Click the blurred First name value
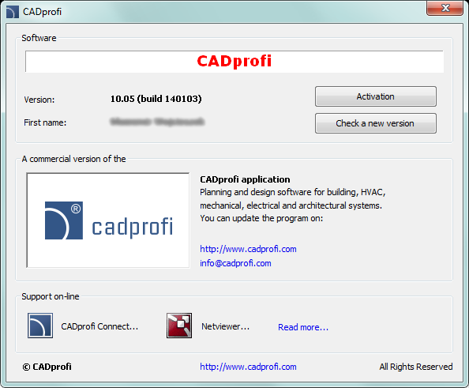Image resolution: width=469 pixels, height=388 pixels. click(x=157, y=122)
